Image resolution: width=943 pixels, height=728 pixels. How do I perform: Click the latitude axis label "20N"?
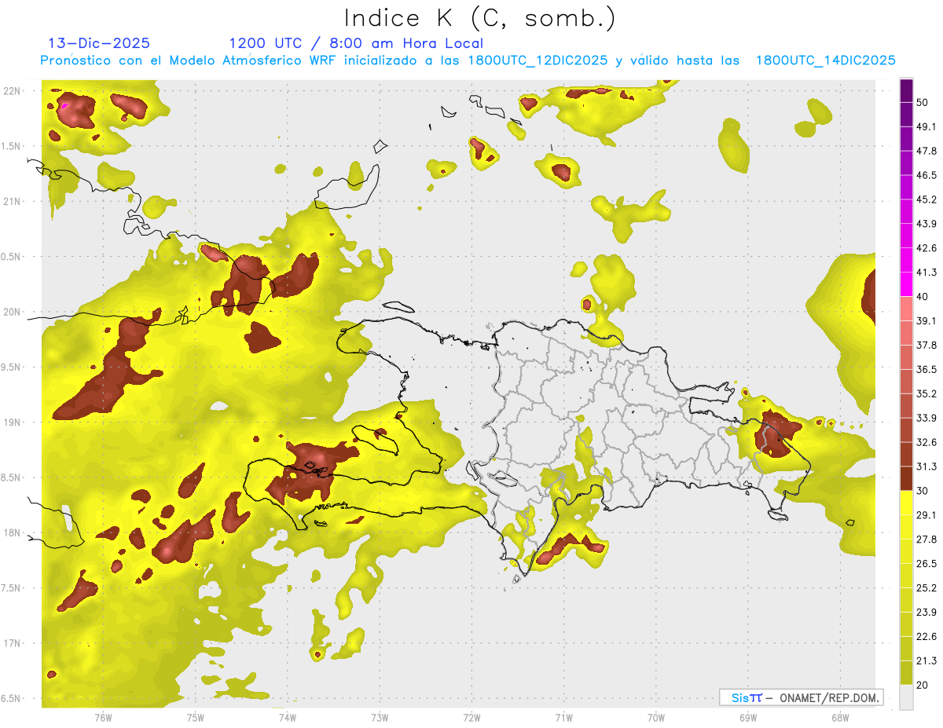coord(12,312)
